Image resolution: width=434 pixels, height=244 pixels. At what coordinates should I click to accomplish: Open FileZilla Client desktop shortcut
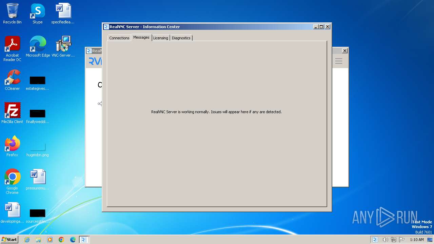pos(12,114)
